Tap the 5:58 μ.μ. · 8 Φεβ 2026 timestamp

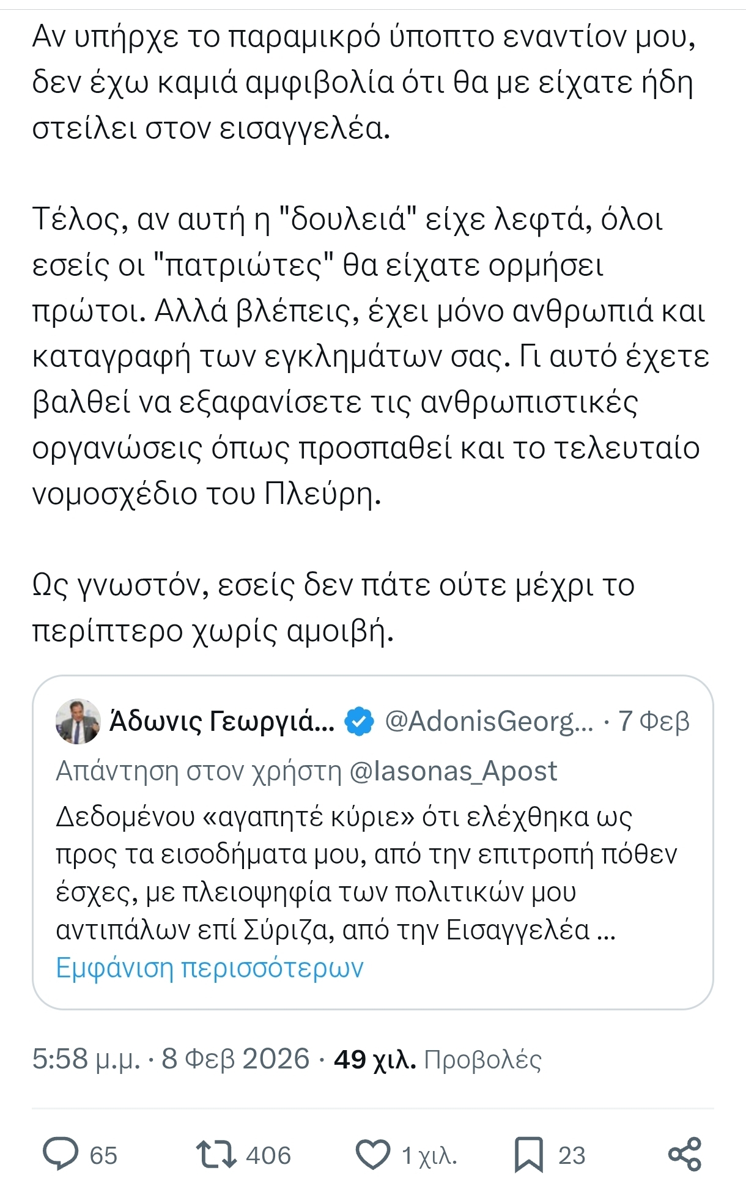click(x=171, y=1059)
